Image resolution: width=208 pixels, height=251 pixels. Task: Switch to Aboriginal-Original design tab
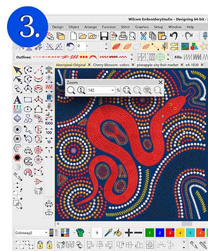tap(71, 65)
